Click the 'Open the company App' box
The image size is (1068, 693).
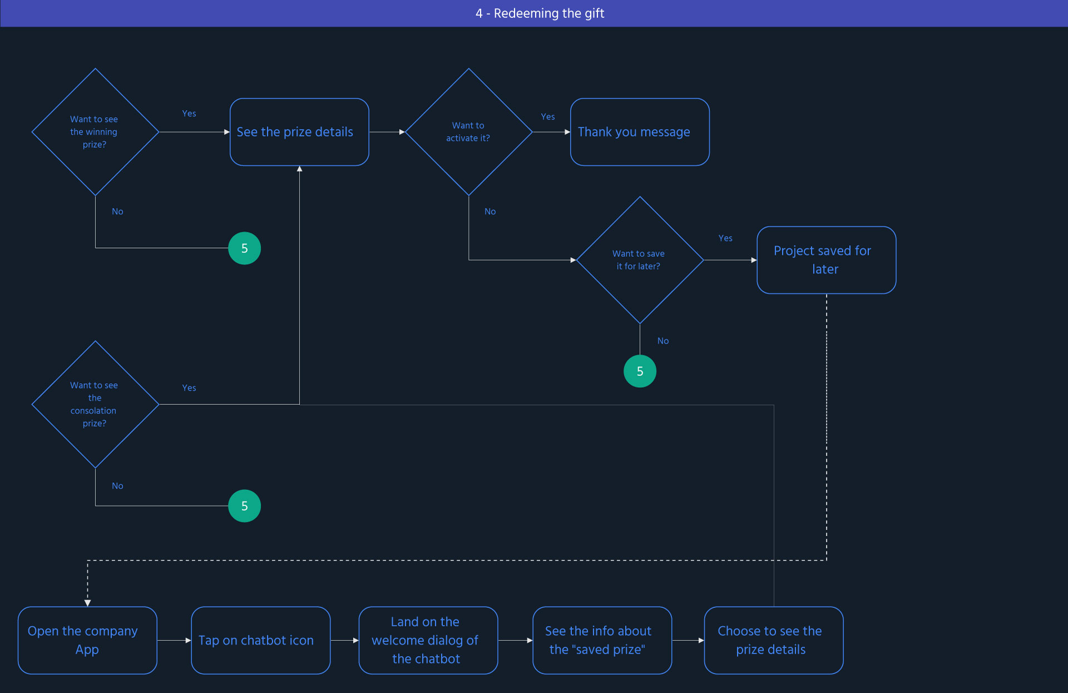coord(87,640)
